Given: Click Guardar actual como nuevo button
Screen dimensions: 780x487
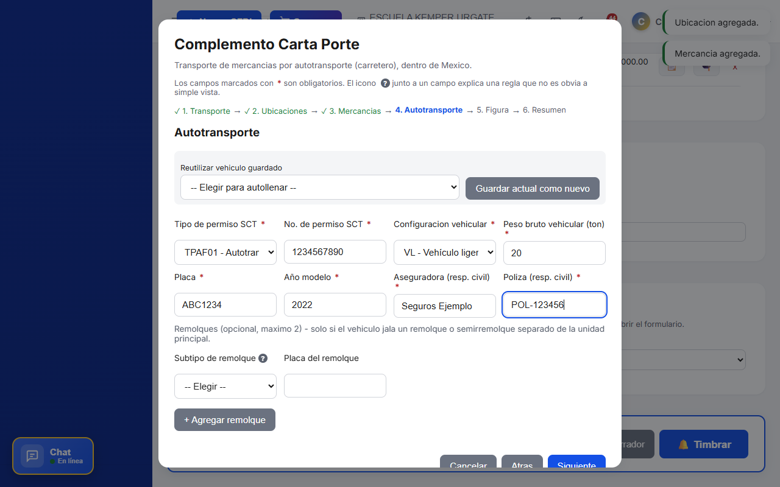Looking at the screenshot, I should 533,189.
